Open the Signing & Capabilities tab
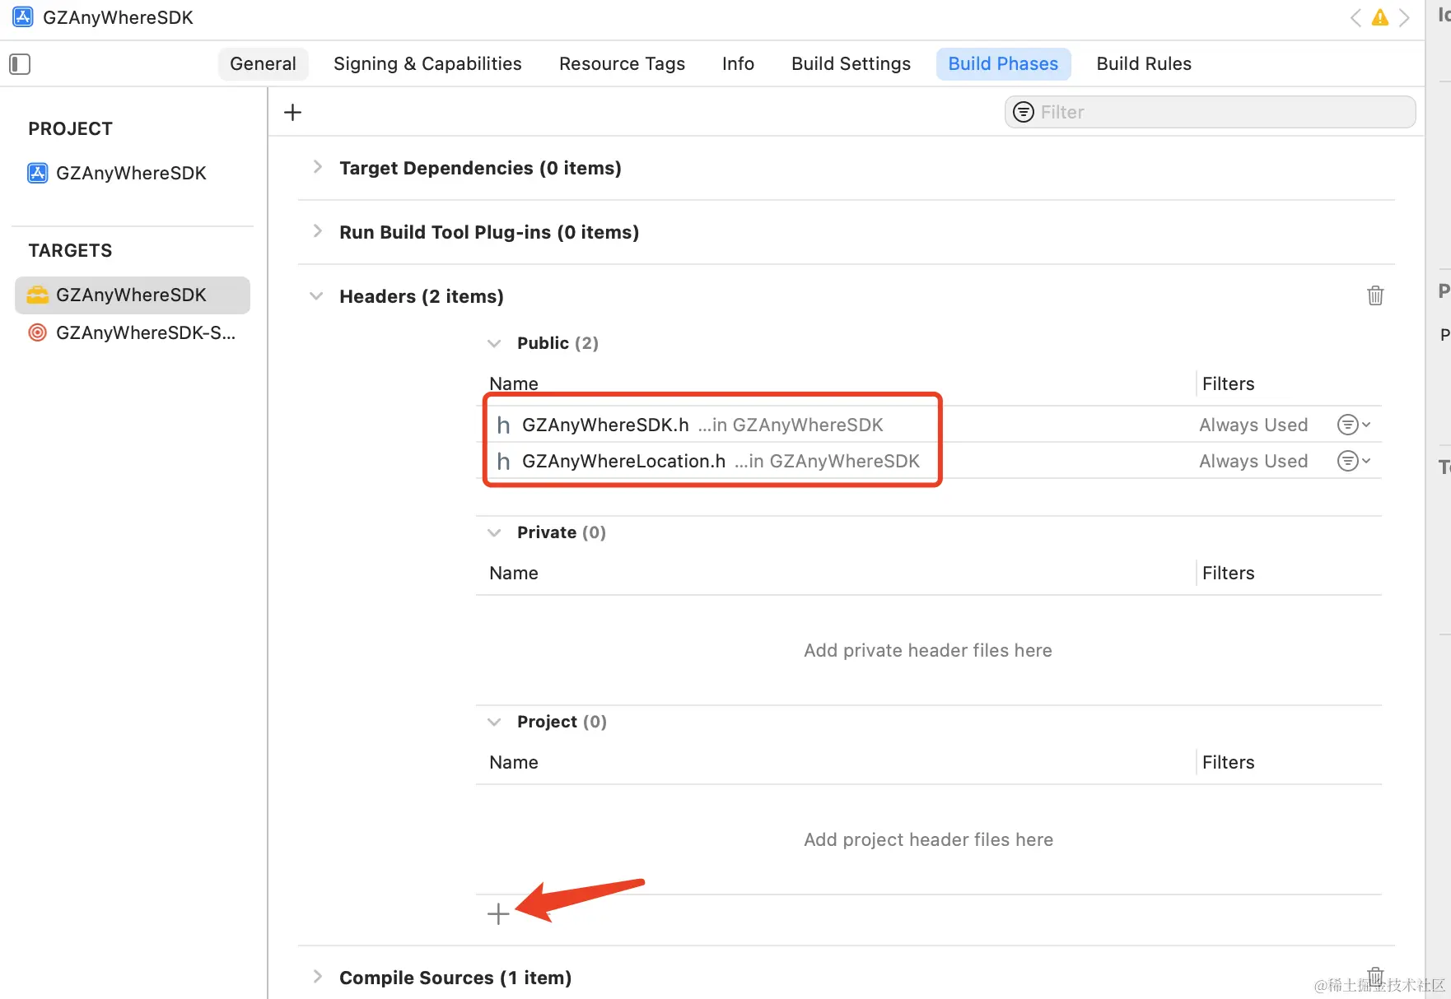The width and height of the screenshot is (1451, 999). [427, 64]
